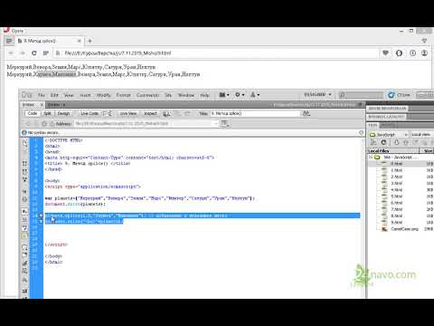Add page to Opera bookmarks heart
Viewport: 434px width, 326px height.
385,53
